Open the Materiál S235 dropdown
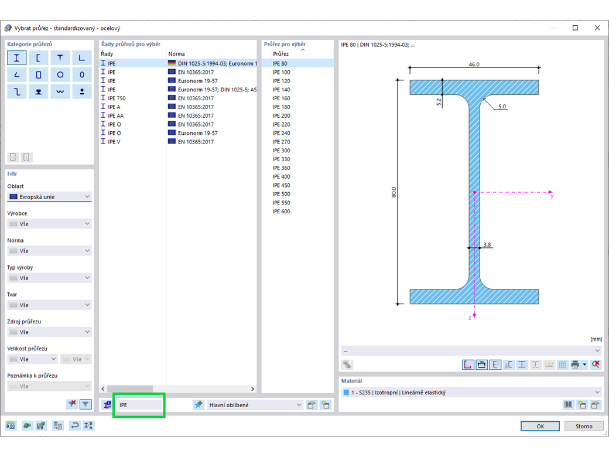This screenshot has width=609, height=457. pos(471,393)
